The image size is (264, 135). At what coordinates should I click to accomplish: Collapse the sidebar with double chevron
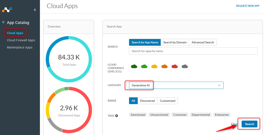point(35,10)
